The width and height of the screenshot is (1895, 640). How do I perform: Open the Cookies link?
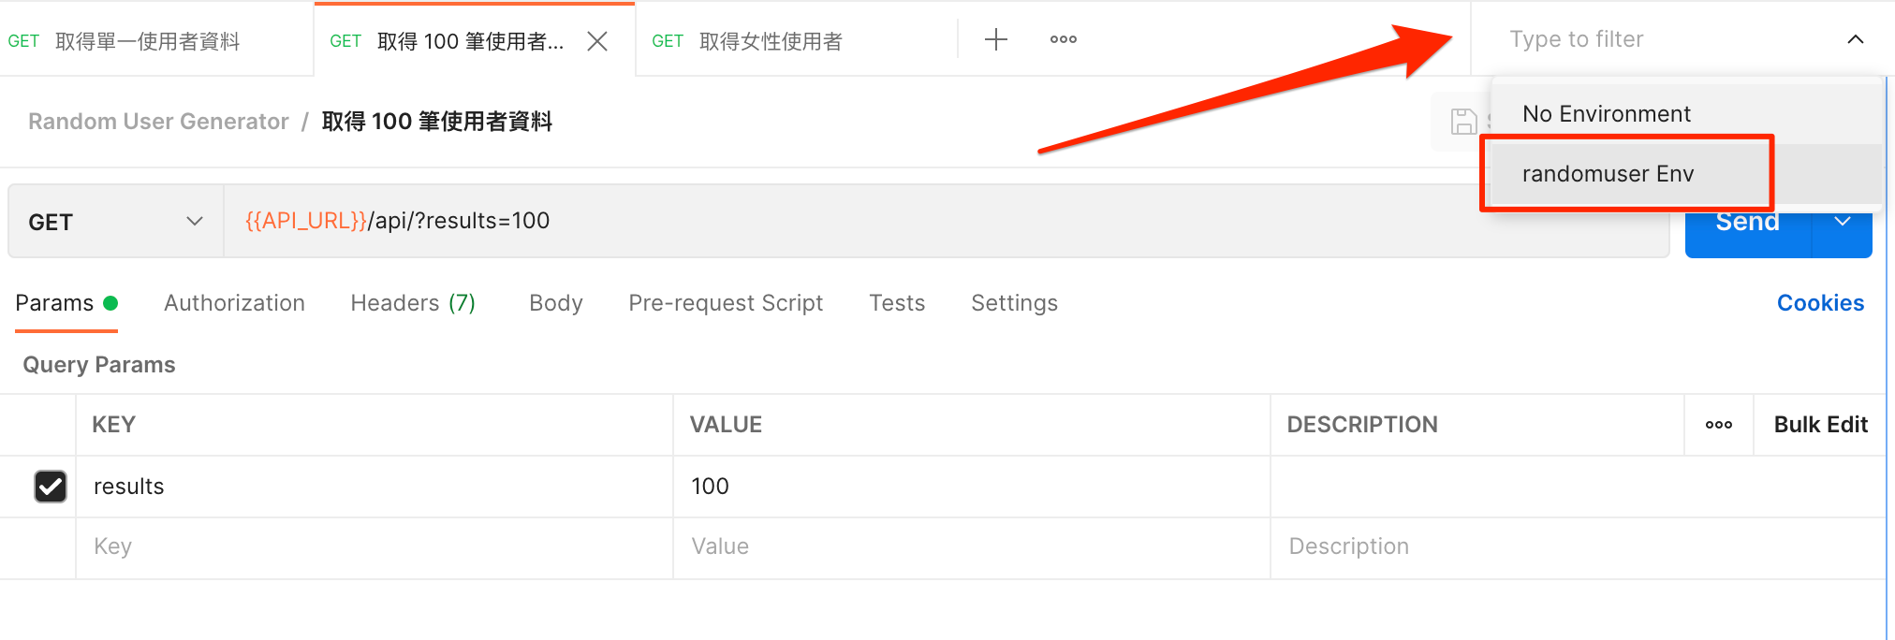point(1820,303)
